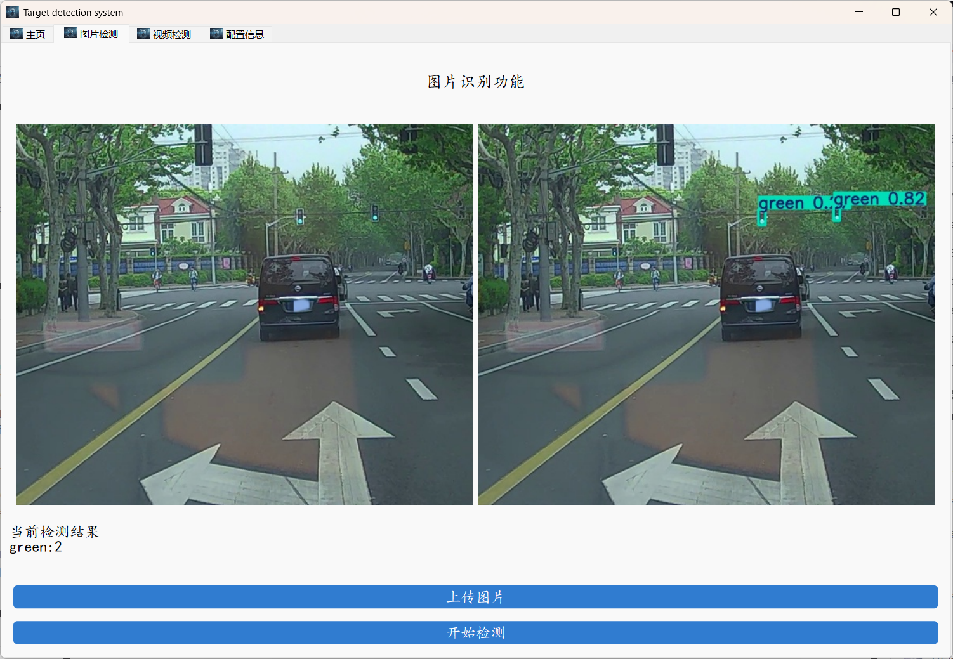
Task: Click the 当前检测结果 label
Action: click(x=55, y=532)
